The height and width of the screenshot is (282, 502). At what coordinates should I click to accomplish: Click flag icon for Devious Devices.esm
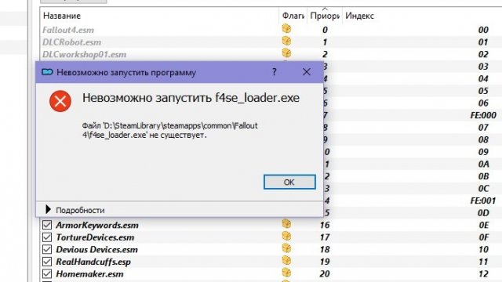[x=286, y=248]
